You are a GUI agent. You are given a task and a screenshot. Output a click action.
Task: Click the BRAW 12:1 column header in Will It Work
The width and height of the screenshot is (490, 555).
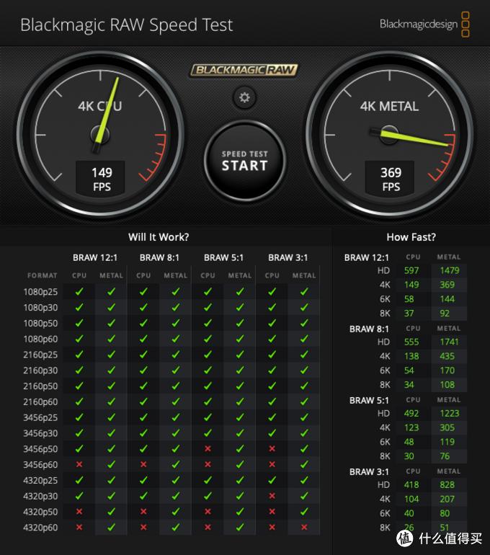(95, 258)
